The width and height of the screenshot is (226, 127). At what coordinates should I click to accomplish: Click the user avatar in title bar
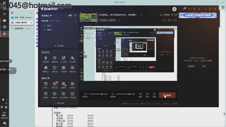[174, 9]
